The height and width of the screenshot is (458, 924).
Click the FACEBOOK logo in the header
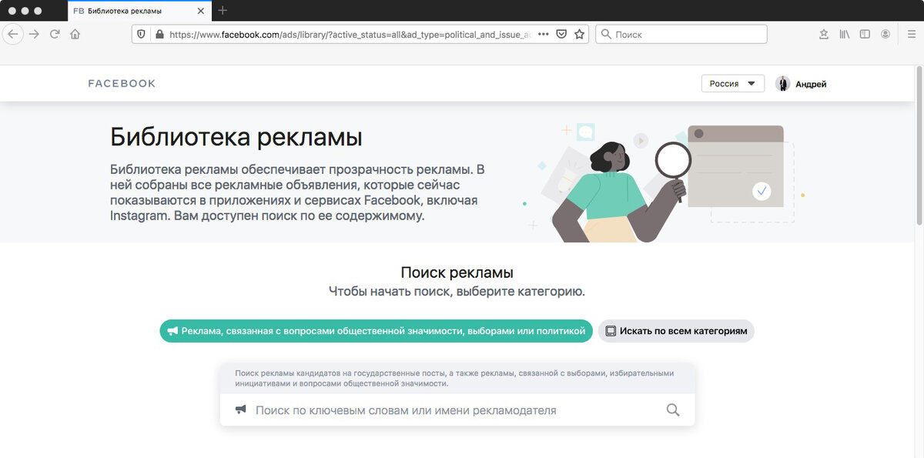coord(121,83)
